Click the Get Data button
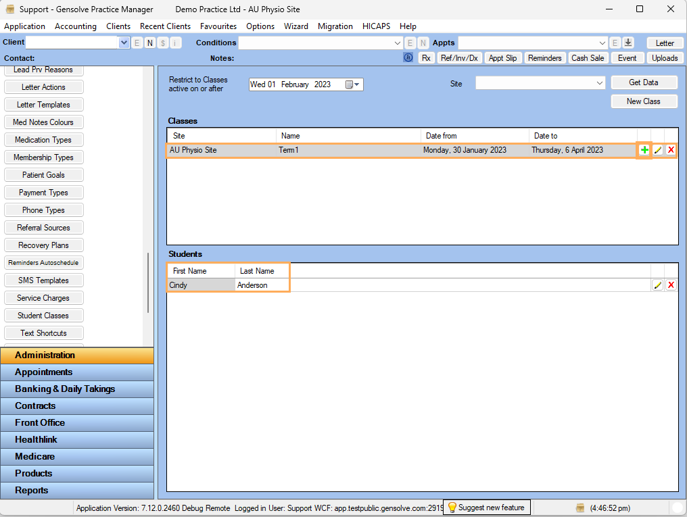687x517 pixels. point(643,82)
